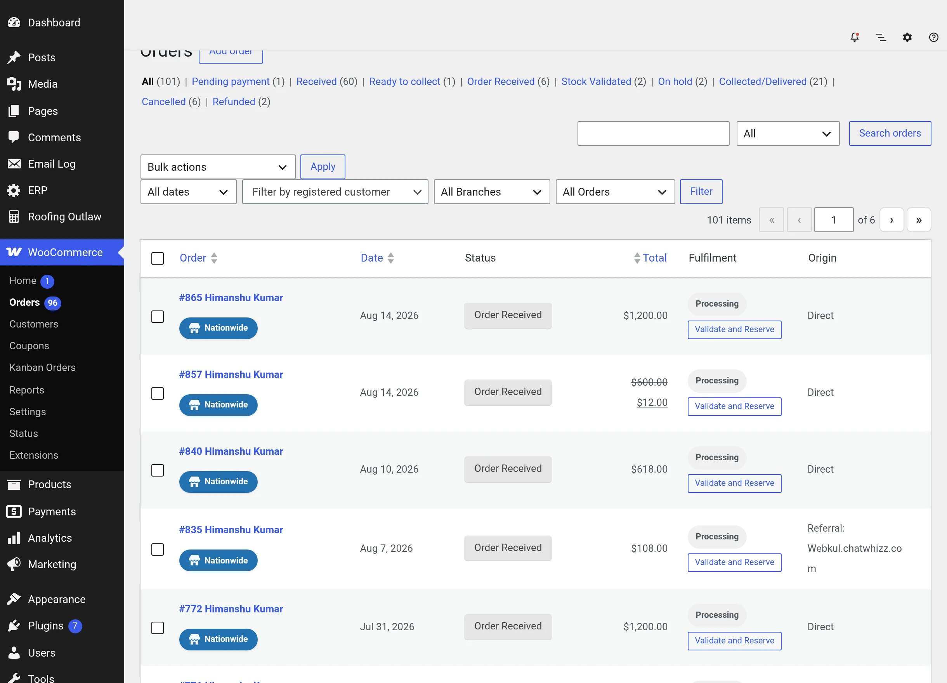The image size is (947, 683).
Task: Click the Posts pin icon
Action: (x=14, y=57)
